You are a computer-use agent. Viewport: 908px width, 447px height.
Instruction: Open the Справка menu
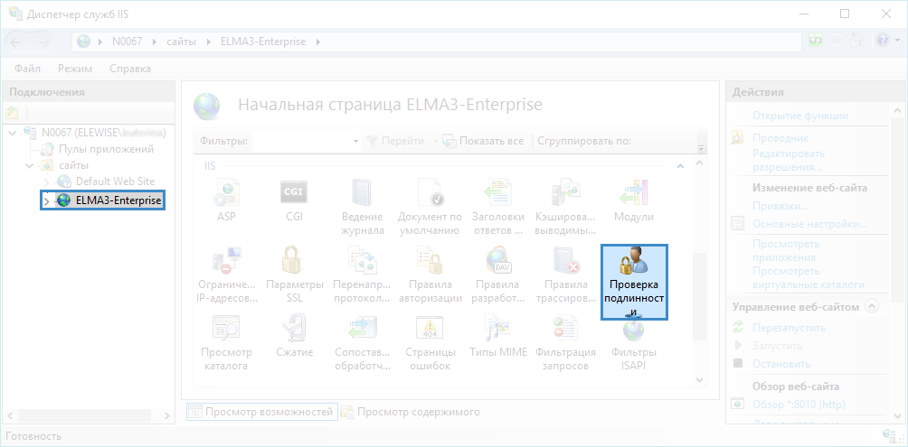point(130,69)
